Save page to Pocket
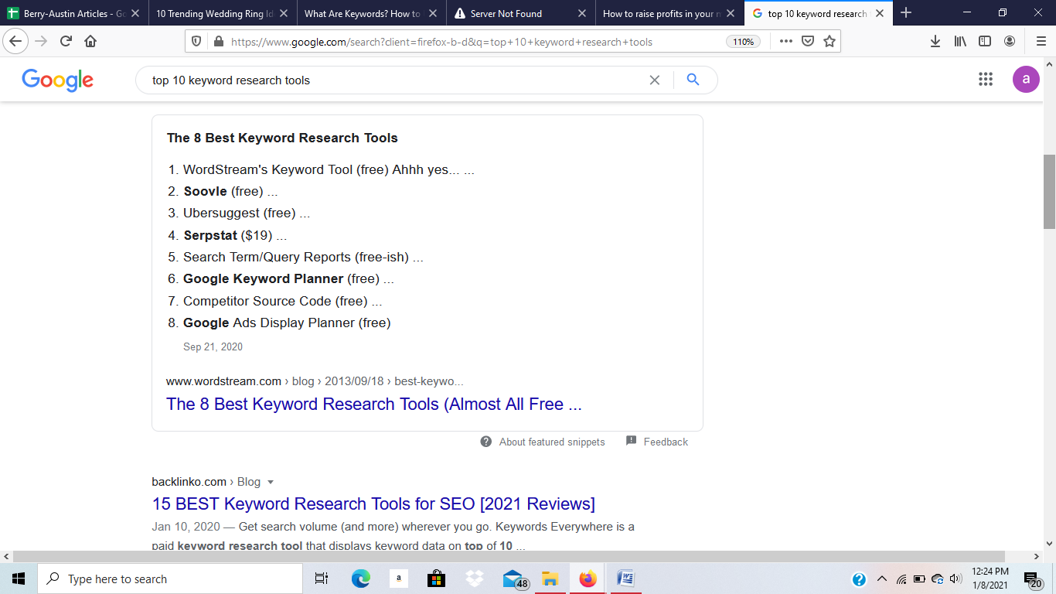This screenshot has width=1056, height=594. coord(808,41)
